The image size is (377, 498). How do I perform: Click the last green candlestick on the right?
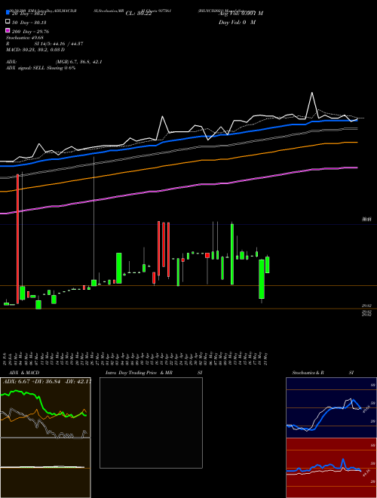coord(268,265)
